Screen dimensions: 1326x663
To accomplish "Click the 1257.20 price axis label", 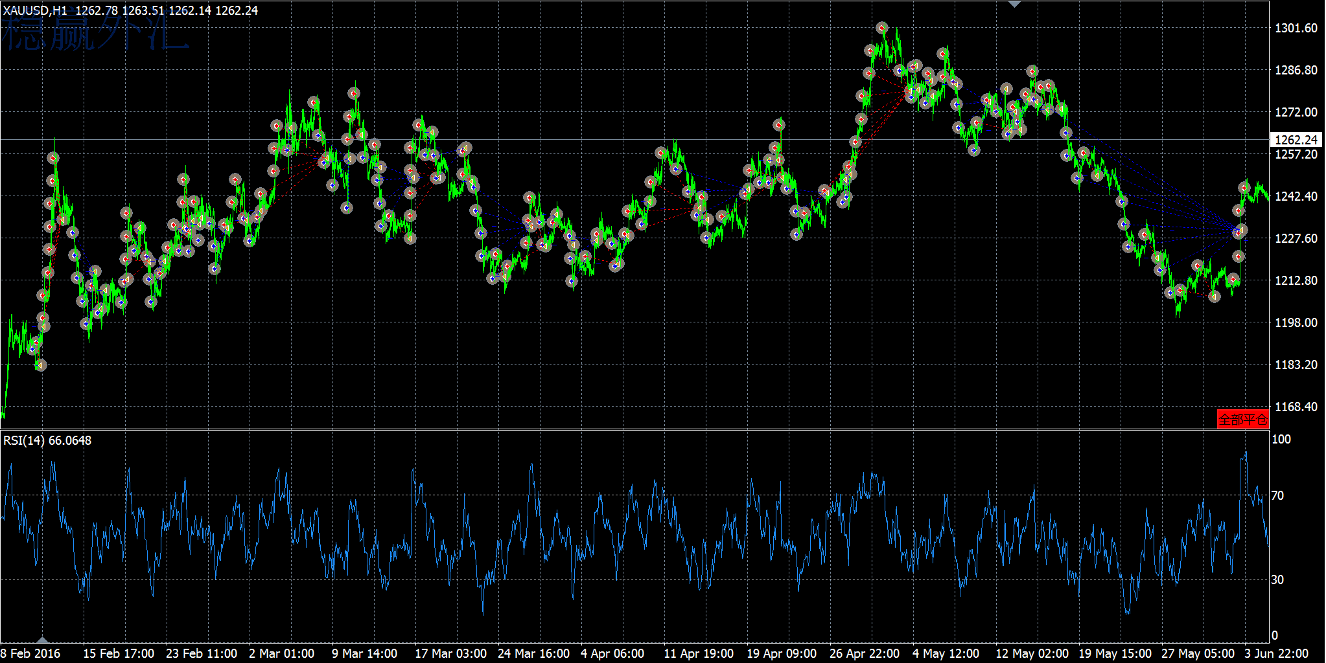I will tap(1296, 154).
